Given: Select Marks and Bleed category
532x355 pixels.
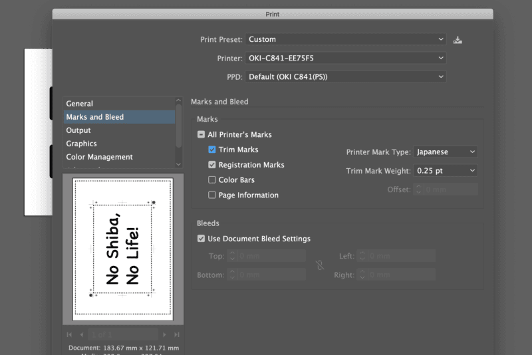Looking at the screenshot, I should point(119,117).
